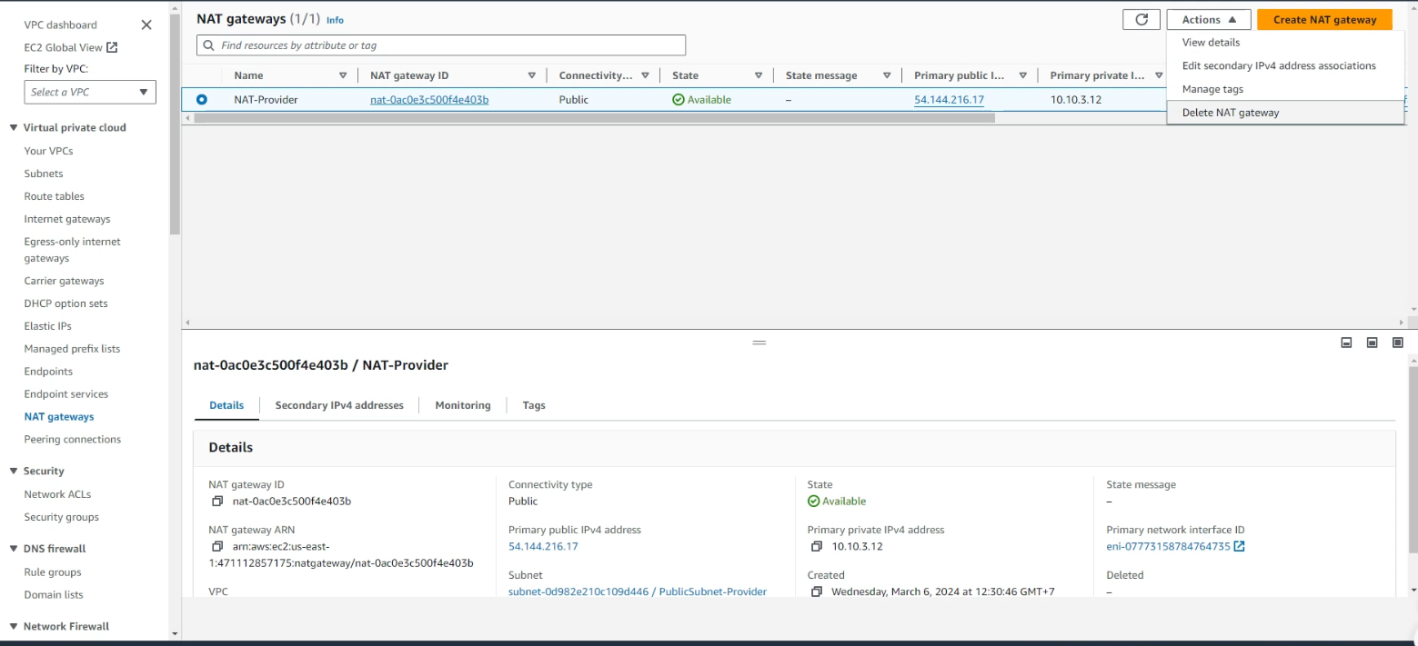Open the Select a VPC filter dropdown
1418x646 pixels.
[x=90, y=92]
